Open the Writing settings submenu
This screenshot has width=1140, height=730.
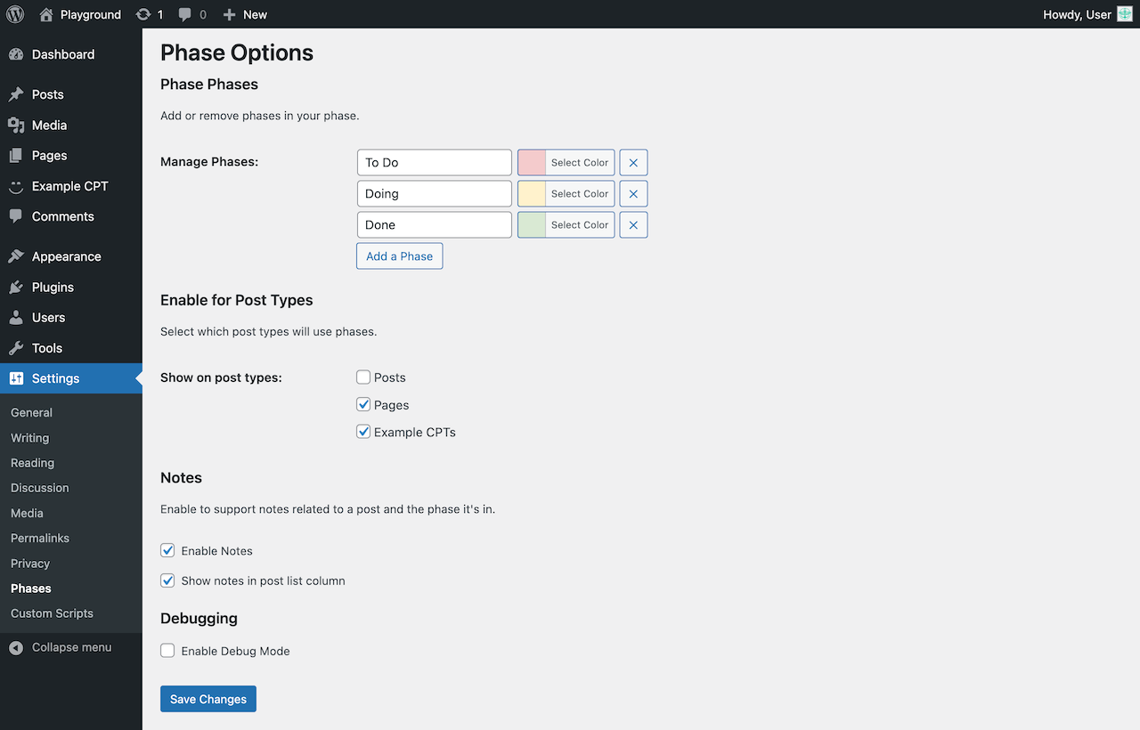point(29,438)
